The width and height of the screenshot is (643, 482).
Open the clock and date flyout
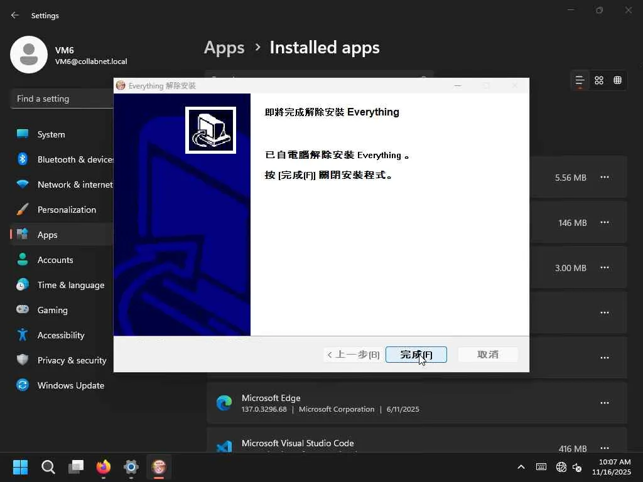(612, 467)
